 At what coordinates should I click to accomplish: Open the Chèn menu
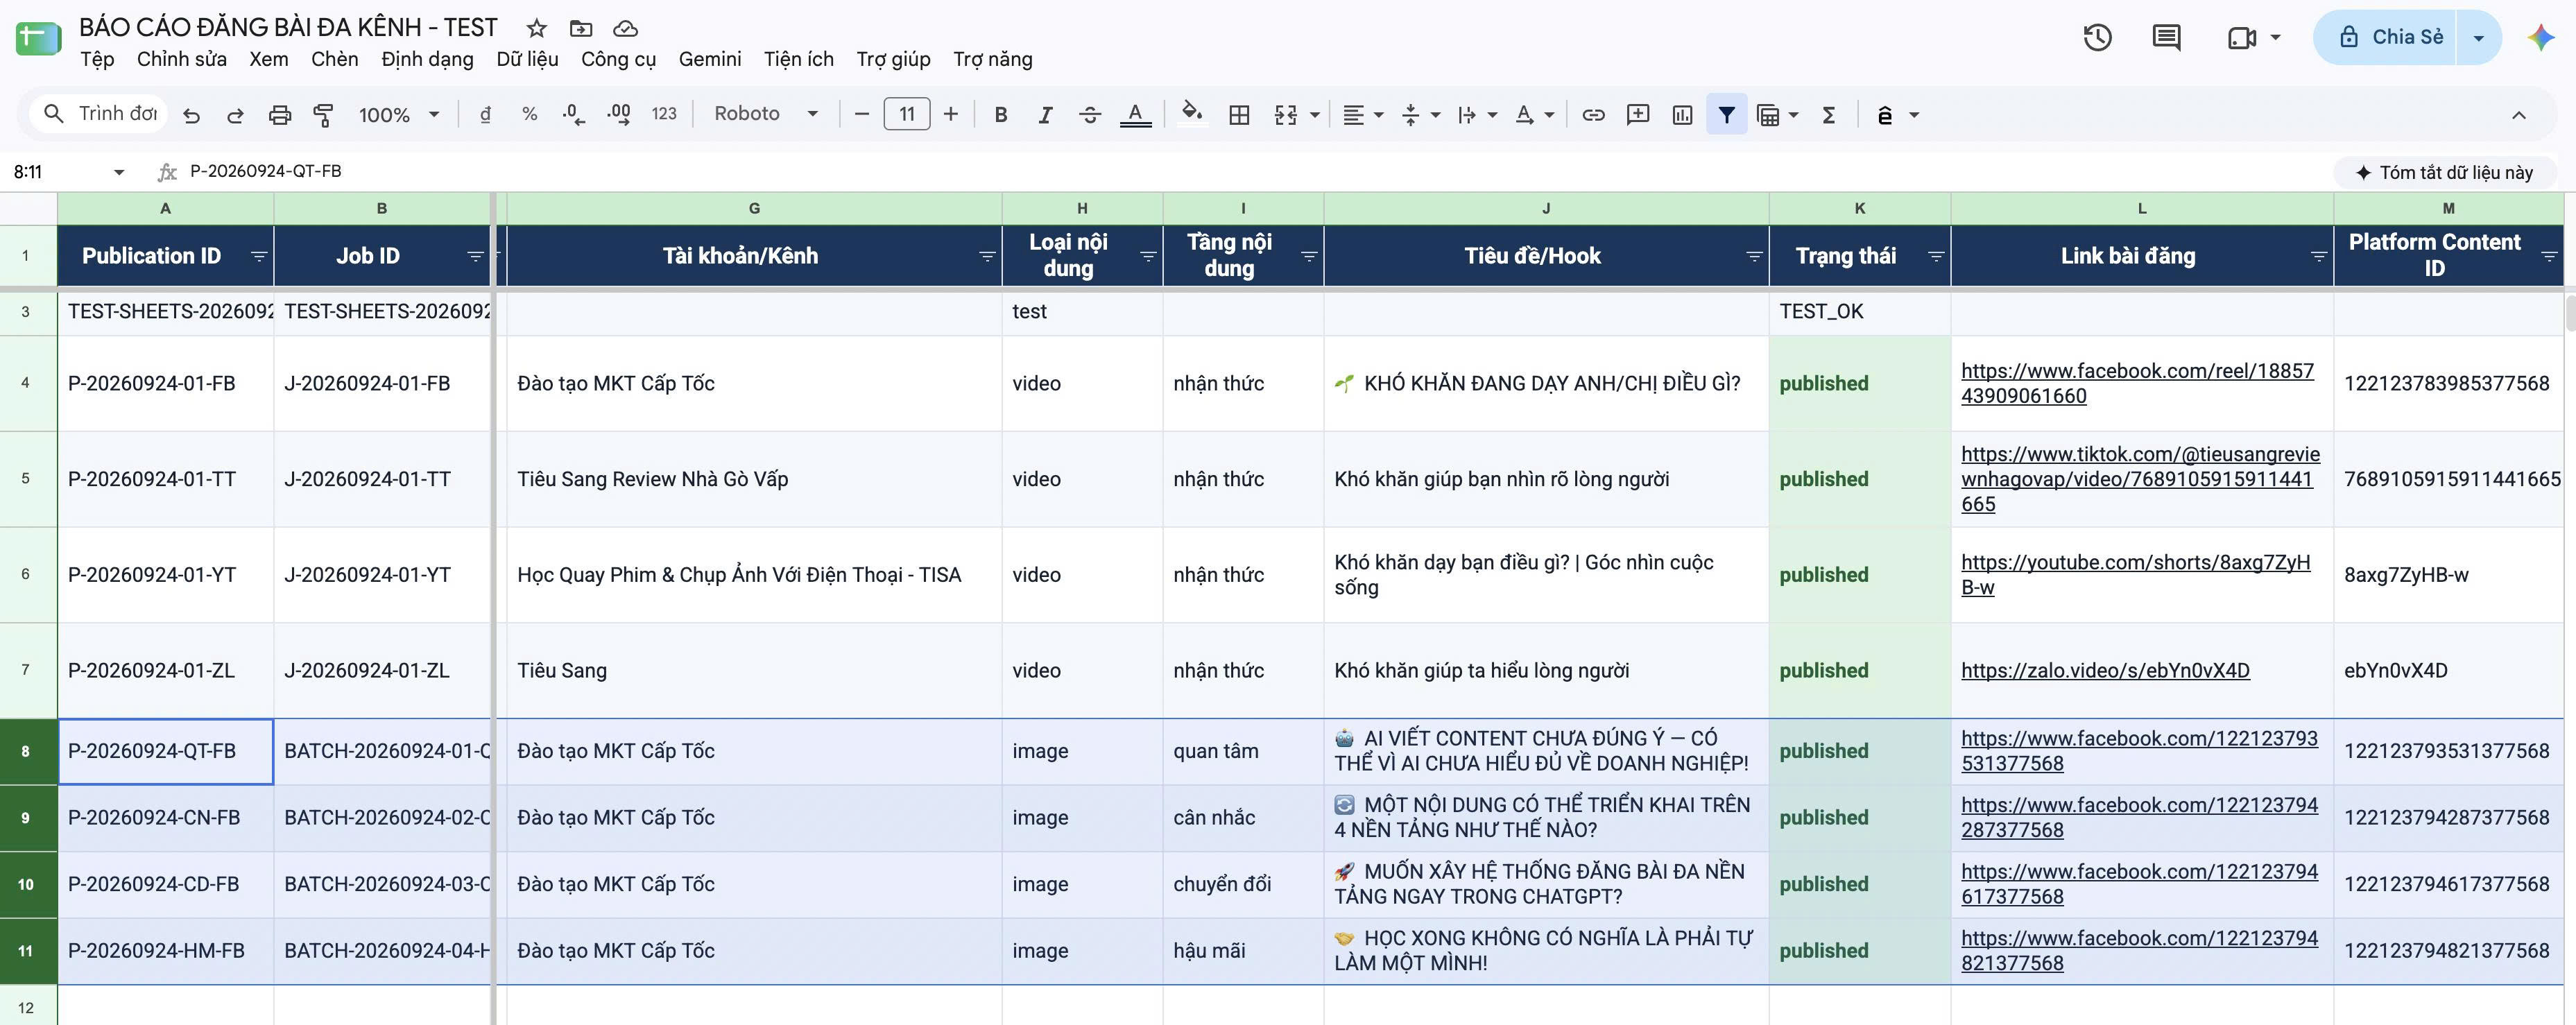(334, 59)
